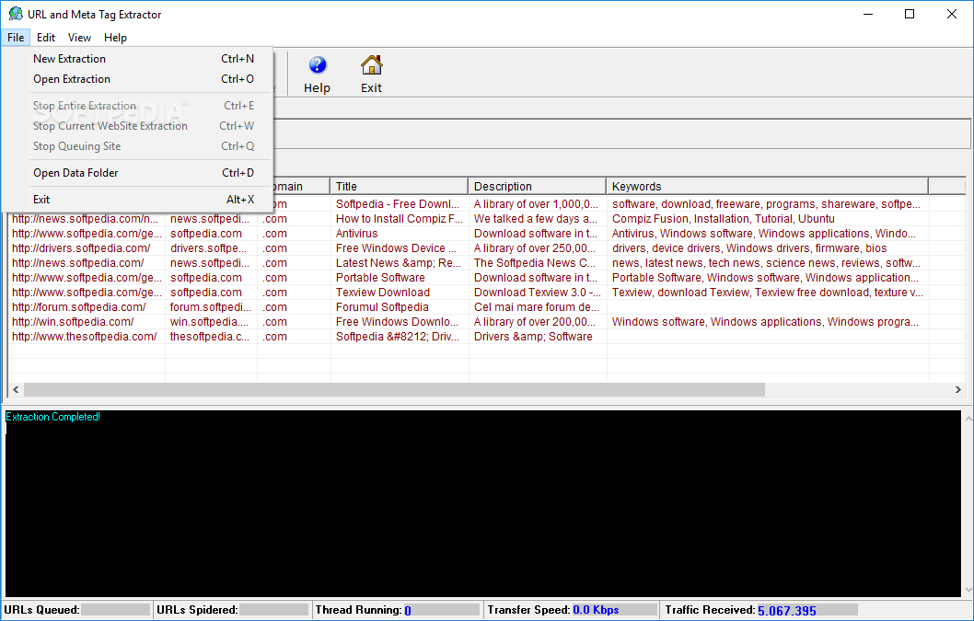Open the Edit menu

tap(46, 37)
